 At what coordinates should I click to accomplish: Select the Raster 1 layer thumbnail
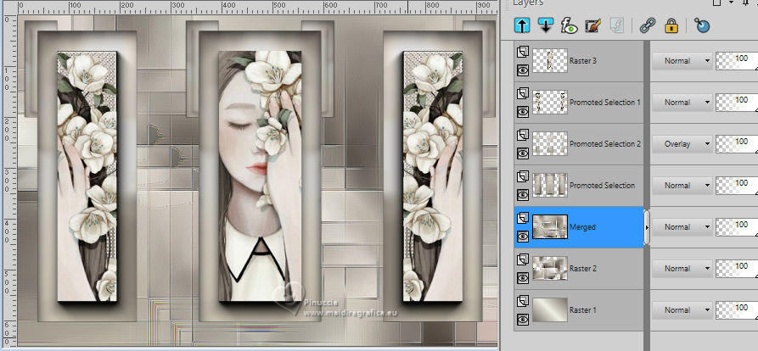pyautogui.click(x=550, y=310)
